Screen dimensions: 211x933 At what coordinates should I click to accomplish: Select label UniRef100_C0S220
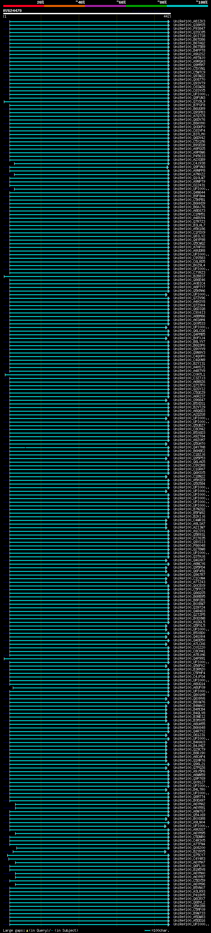coord(189,648)
